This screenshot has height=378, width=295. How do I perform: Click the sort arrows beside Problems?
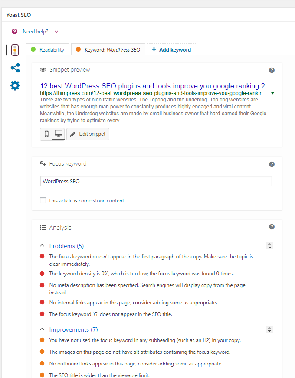point(270,246)
